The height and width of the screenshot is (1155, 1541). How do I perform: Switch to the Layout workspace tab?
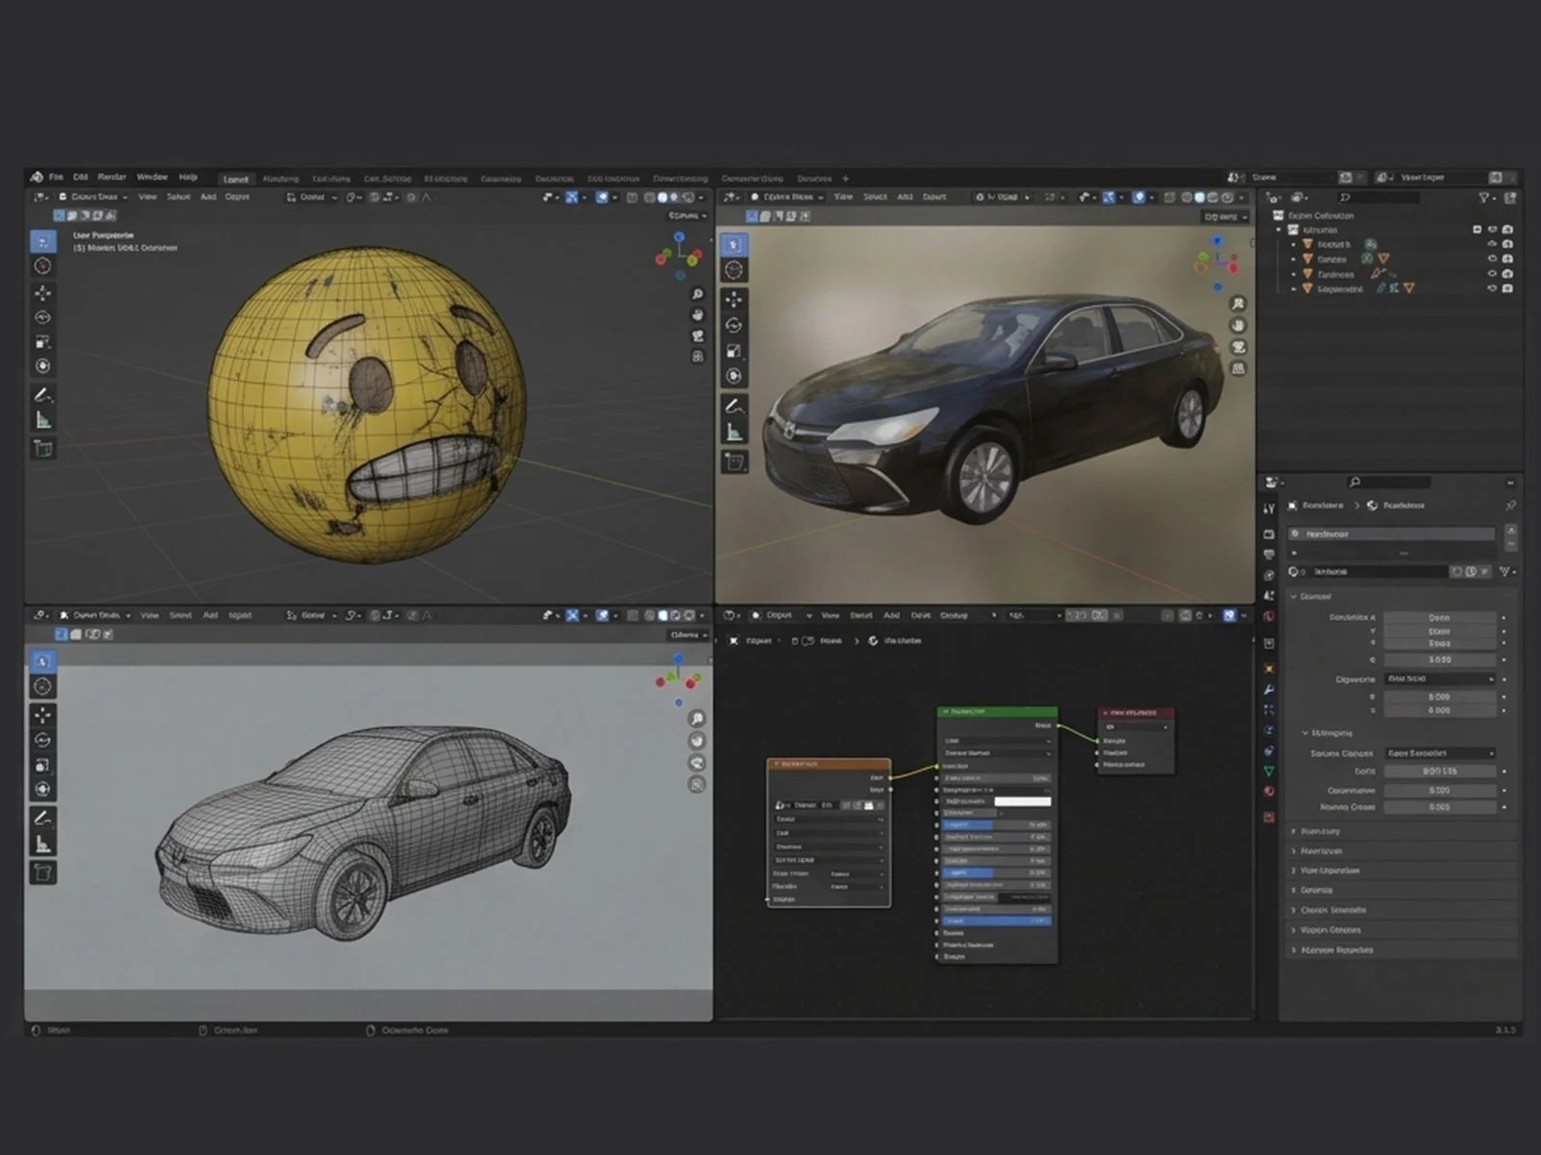click(236, 179)
